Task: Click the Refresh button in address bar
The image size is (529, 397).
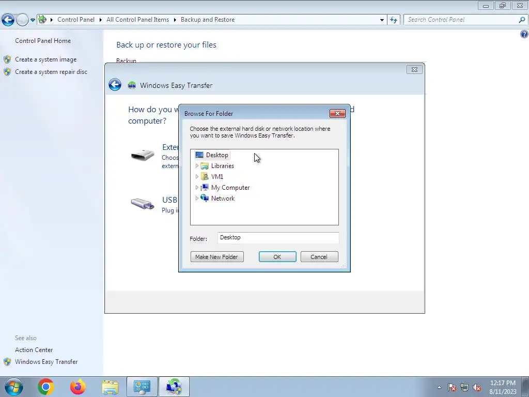Action: pos(394,20)
